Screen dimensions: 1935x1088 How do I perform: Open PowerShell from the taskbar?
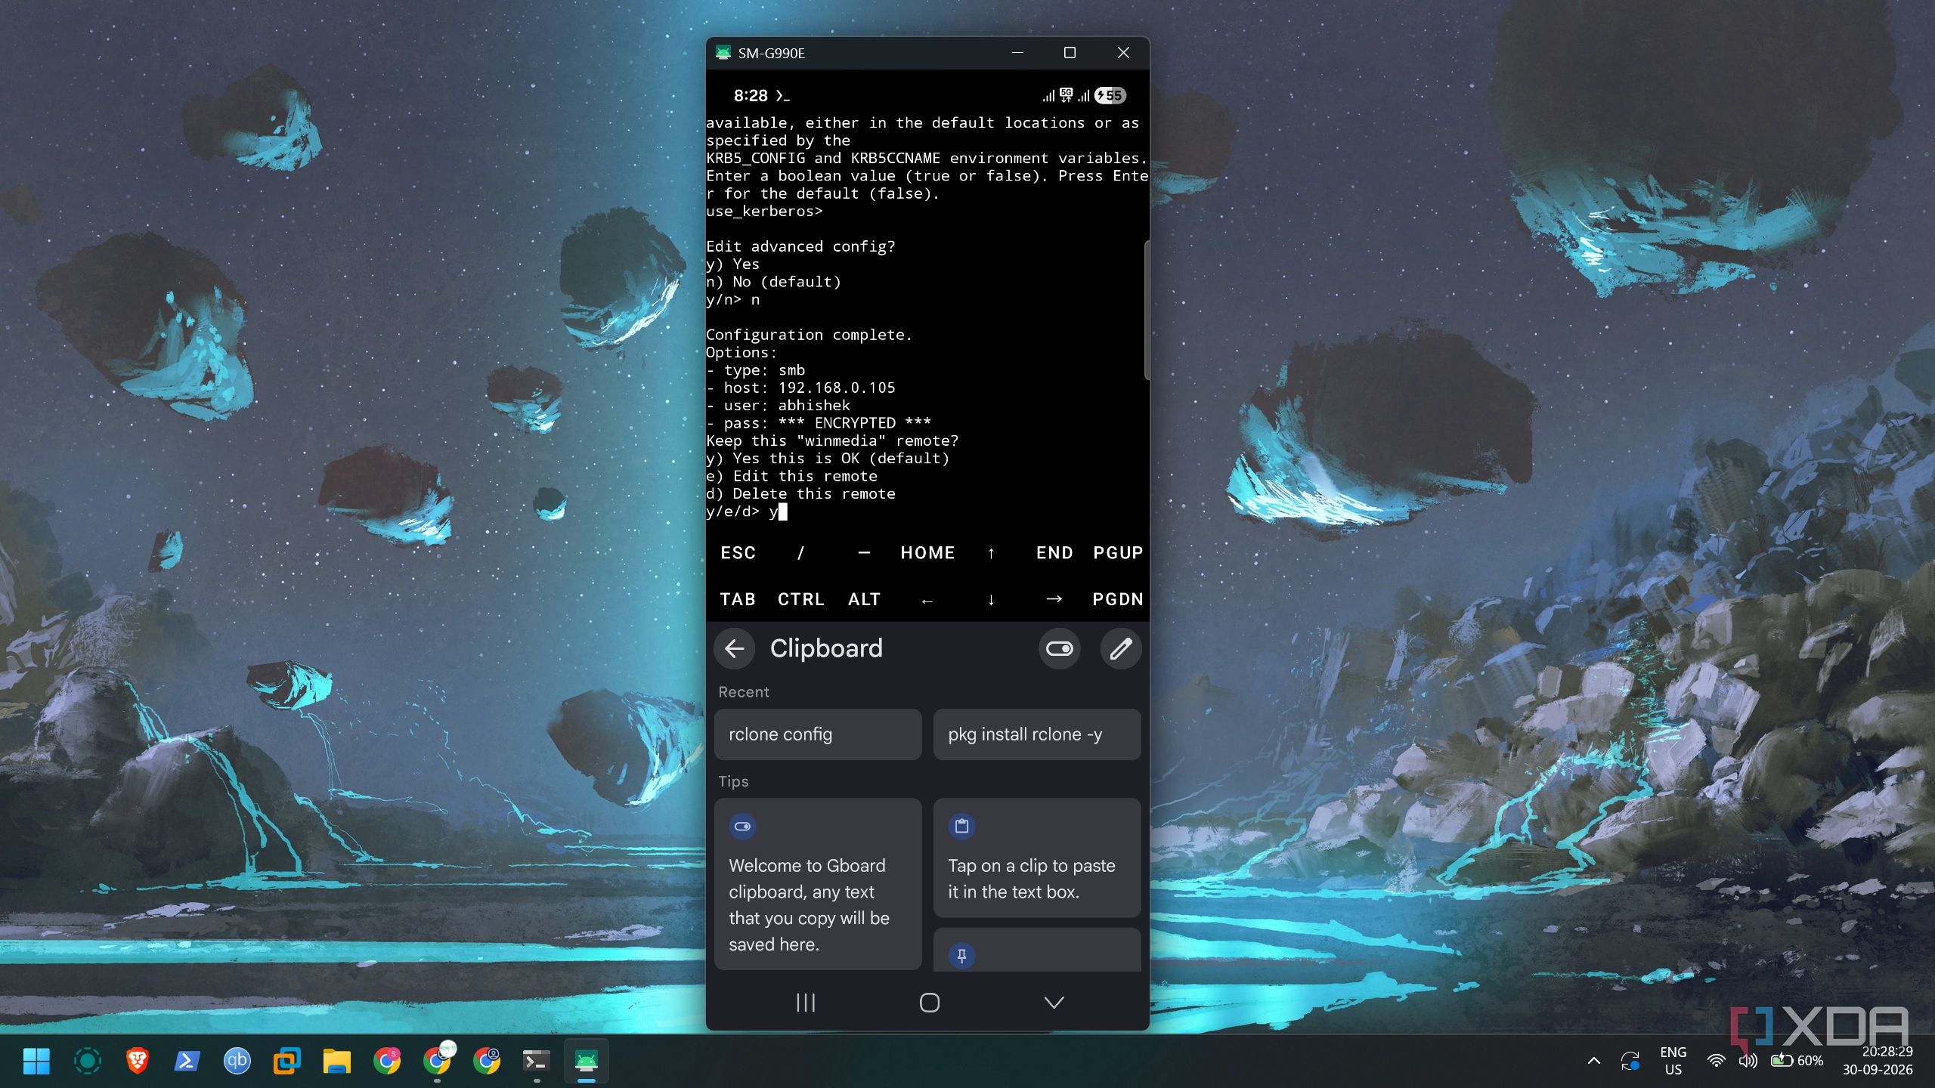click(187, 1061)
